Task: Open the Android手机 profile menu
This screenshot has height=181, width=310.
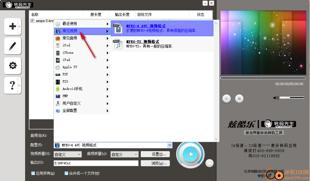Action: (x=82, y=89)
